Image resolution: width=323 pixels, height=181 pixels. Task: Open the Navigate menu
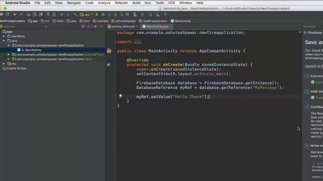point(74,3)
